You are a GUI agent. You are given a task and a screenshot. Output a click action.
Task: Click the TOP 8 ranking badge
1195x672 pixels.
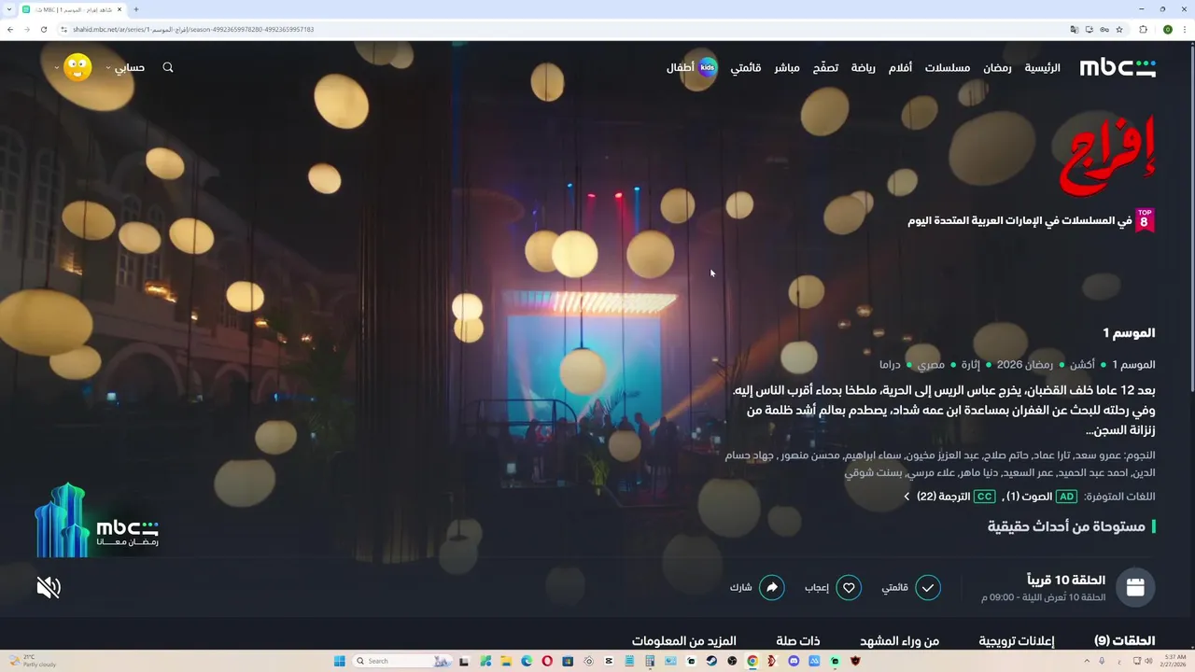1145,220
